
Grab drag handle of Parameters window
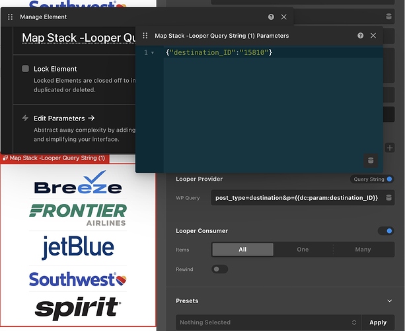click(145, 36)
